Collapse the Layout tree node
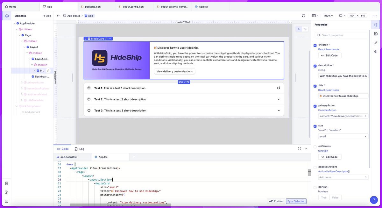This screenshot has width=382, height=208. 25,47
